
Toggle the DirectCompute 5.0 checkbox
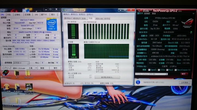[x=175, y=70]
